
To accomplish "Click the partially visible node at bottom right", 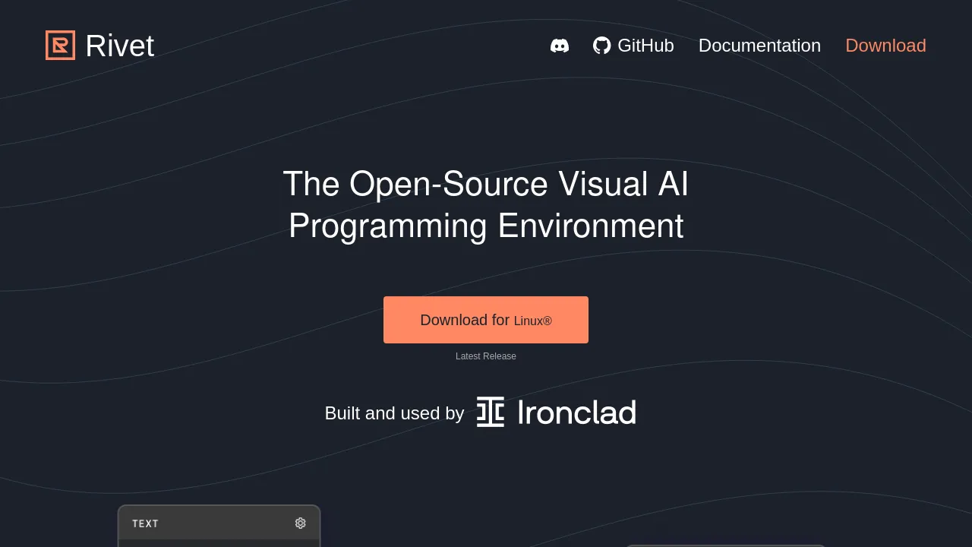I will click(x=725, y=545).
